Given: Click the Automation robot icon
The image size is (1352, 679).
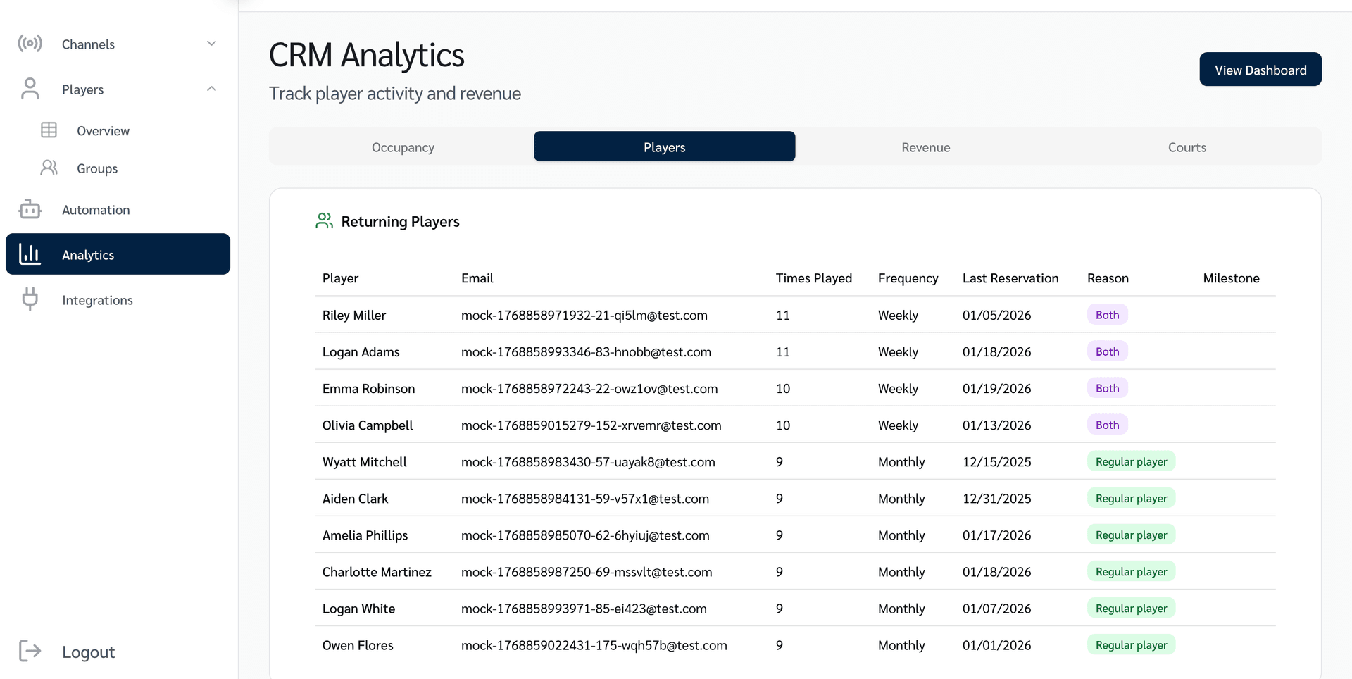Looking at the screenshot, I should (30, 209).
